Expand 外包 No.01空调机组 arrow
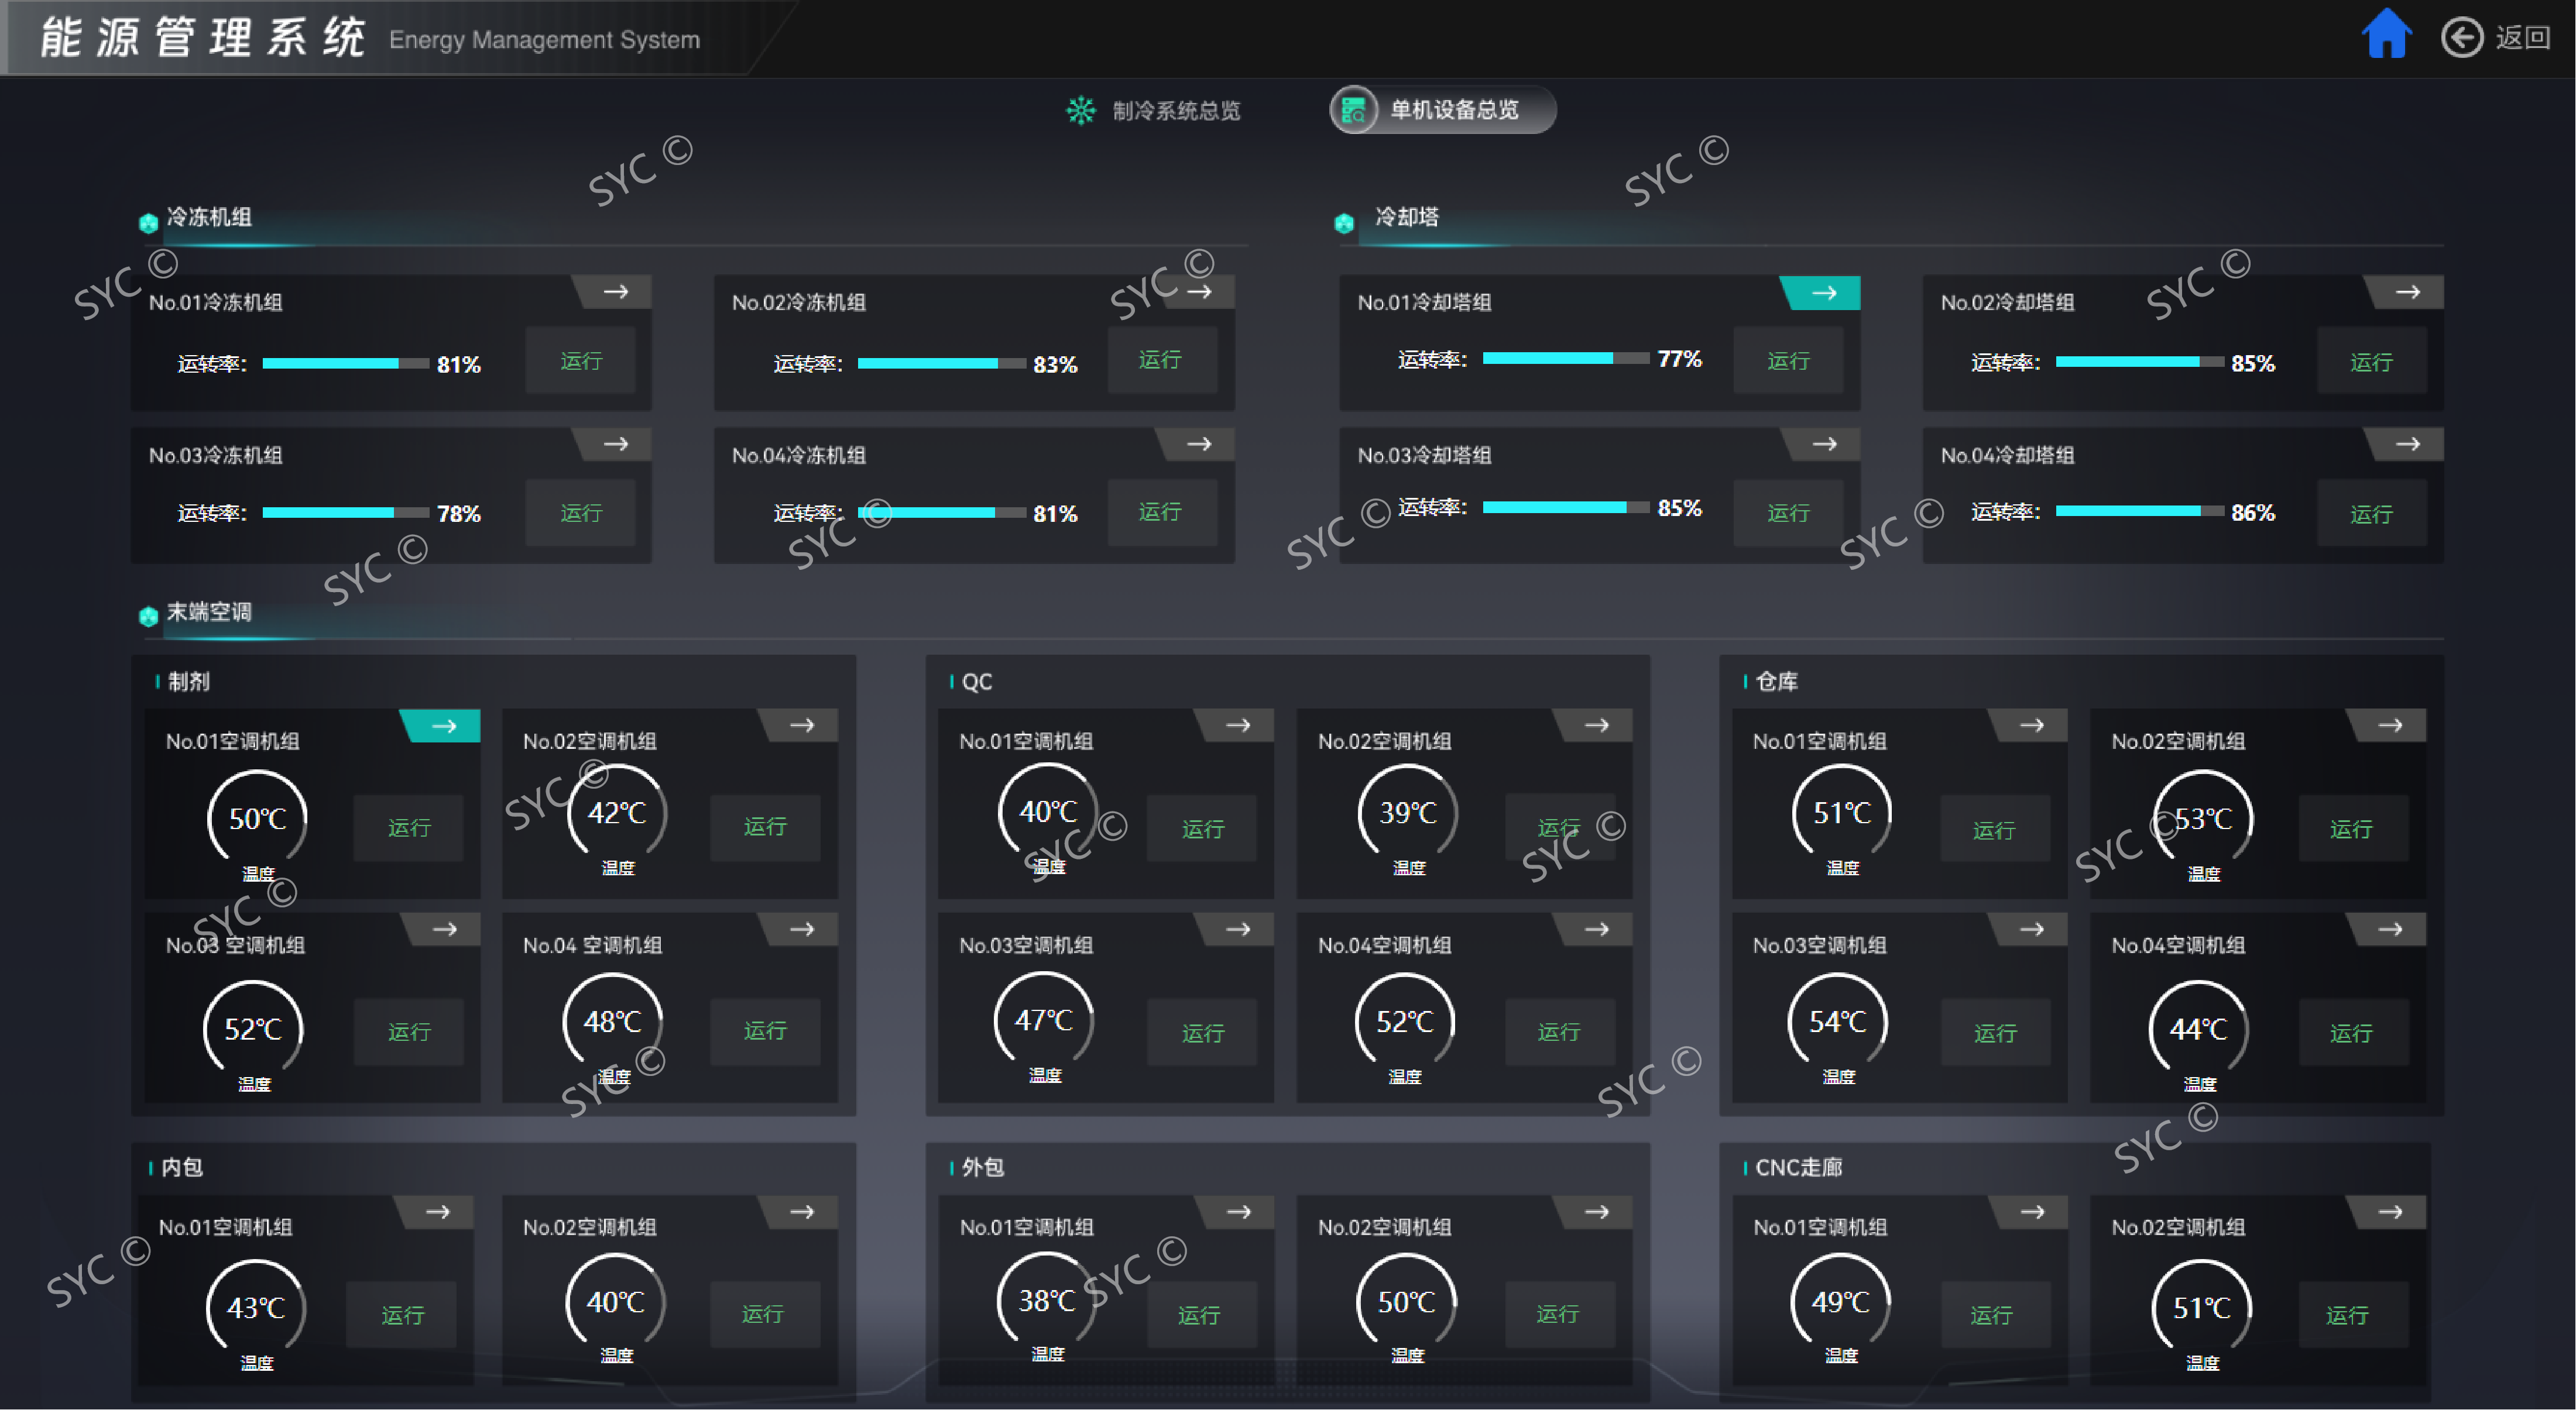 1238,1211
